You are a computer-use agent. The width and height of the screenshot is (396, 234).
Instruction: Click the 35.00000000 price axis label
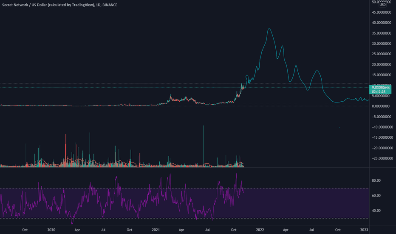[382, 33]
